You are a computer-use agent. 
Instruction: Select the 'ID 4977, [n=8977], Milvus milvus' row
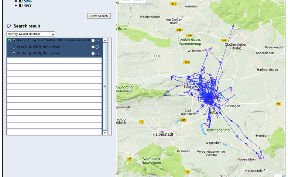[x=54, y=47]
